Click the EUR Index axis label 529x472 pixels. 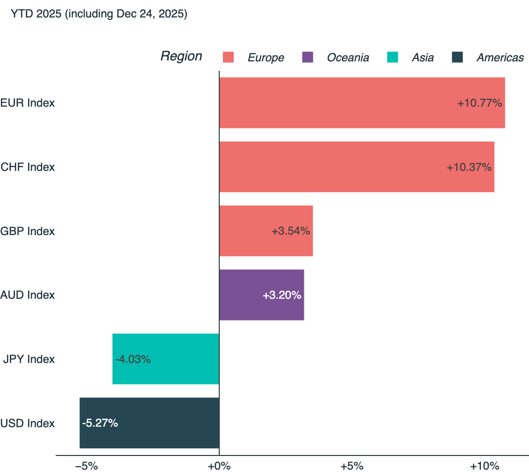pyautogui.click(x=27, y=103)
